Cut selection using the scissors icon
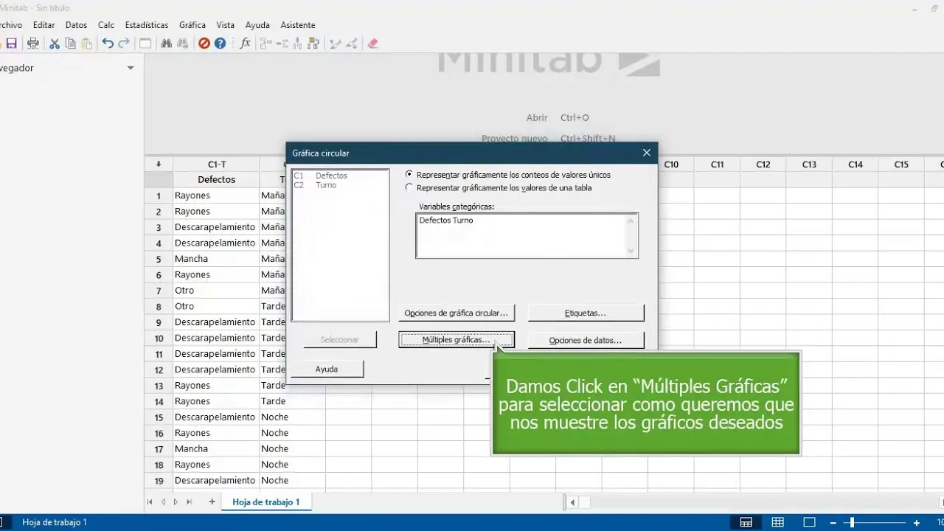 click(54, 43)
